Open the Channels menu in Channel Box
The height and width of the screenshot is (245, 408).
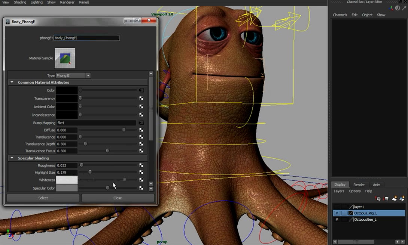340,15
